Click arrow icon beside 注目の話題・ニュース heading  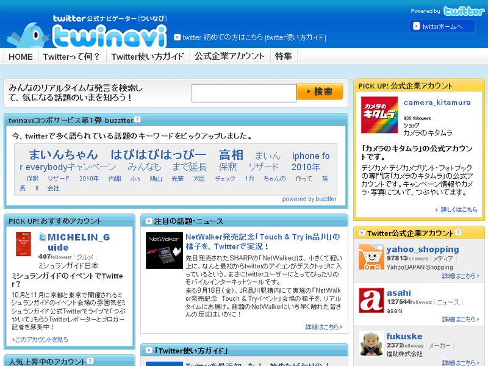click(149, 221)
